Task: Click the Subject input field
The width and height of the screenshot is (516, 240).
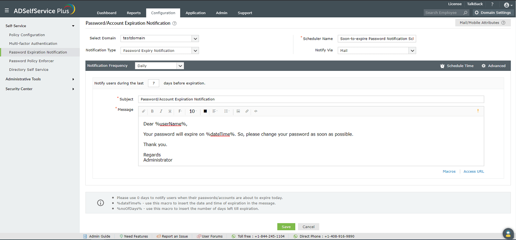Action: 311,99
